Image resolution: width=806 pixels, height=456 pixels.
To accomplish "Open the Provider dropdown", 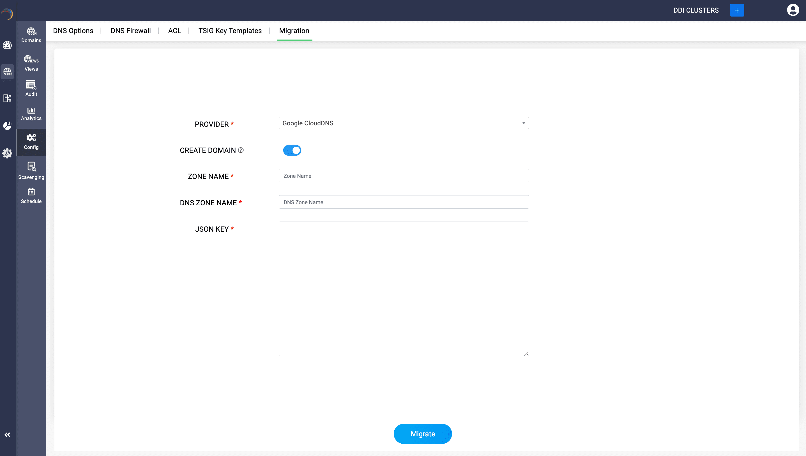I will (403, 123).
